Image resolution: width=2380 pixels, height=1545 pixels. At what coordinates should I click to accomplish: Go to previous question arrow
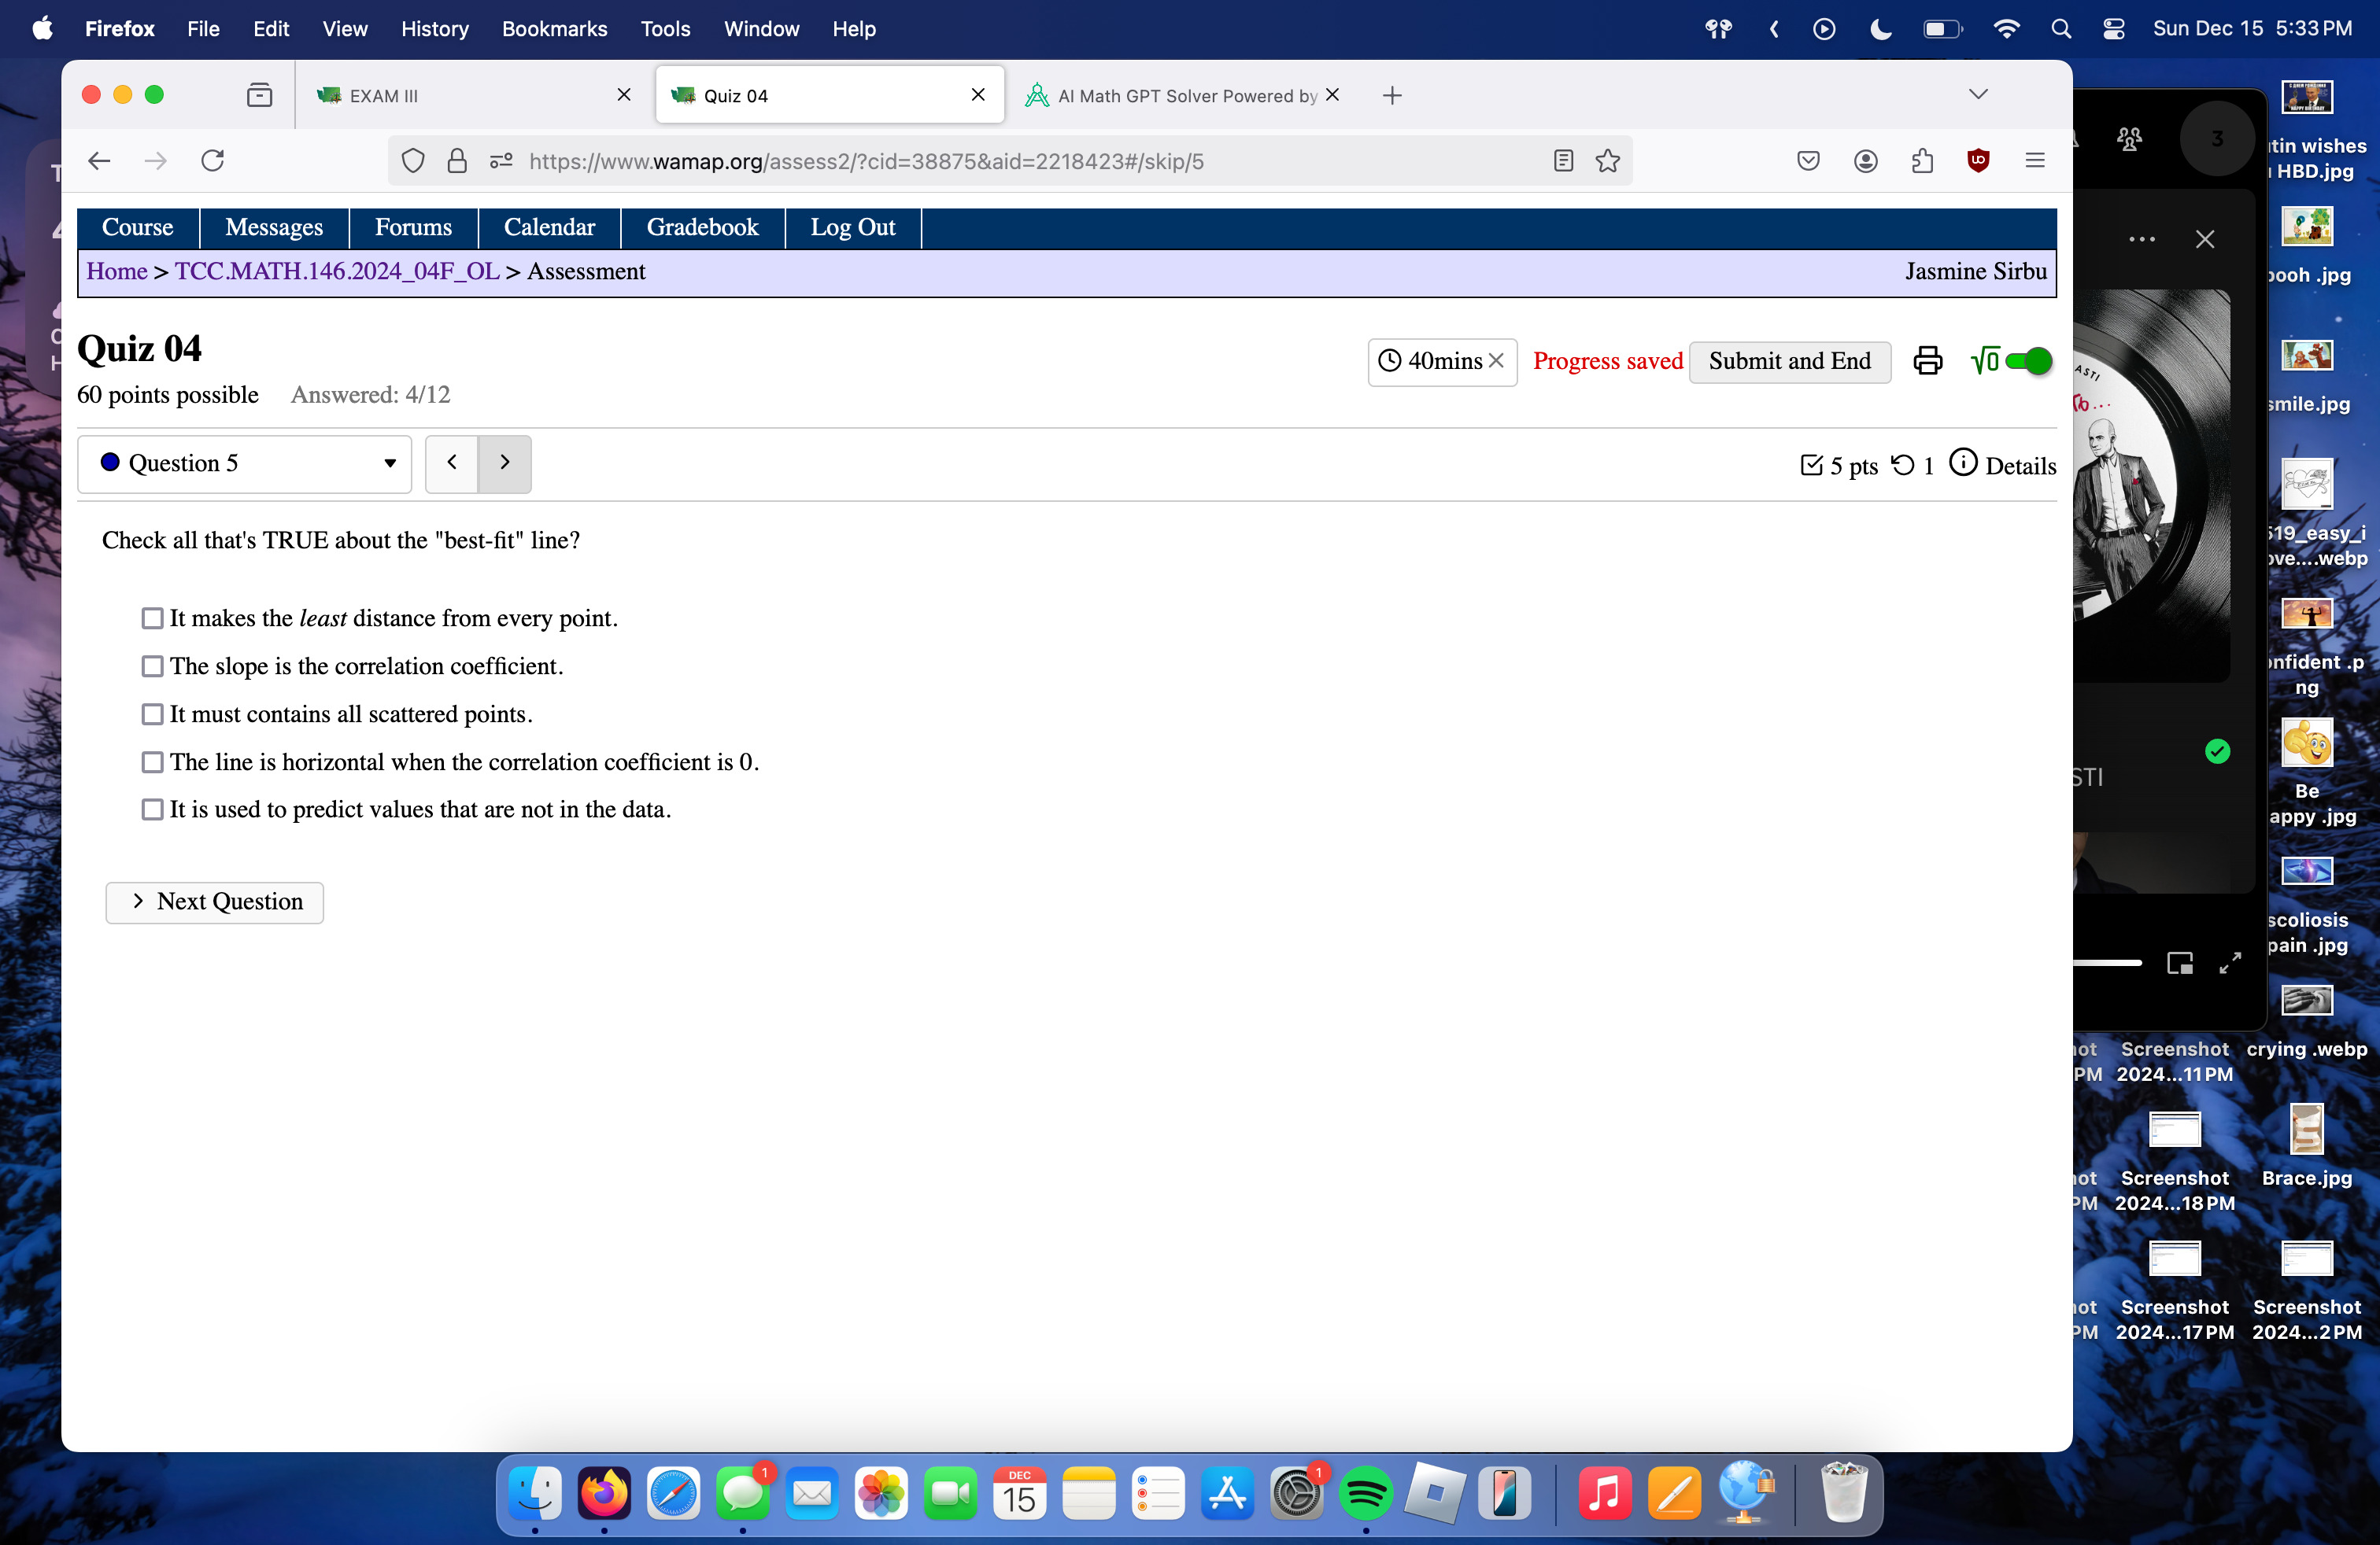click(452, 463)
